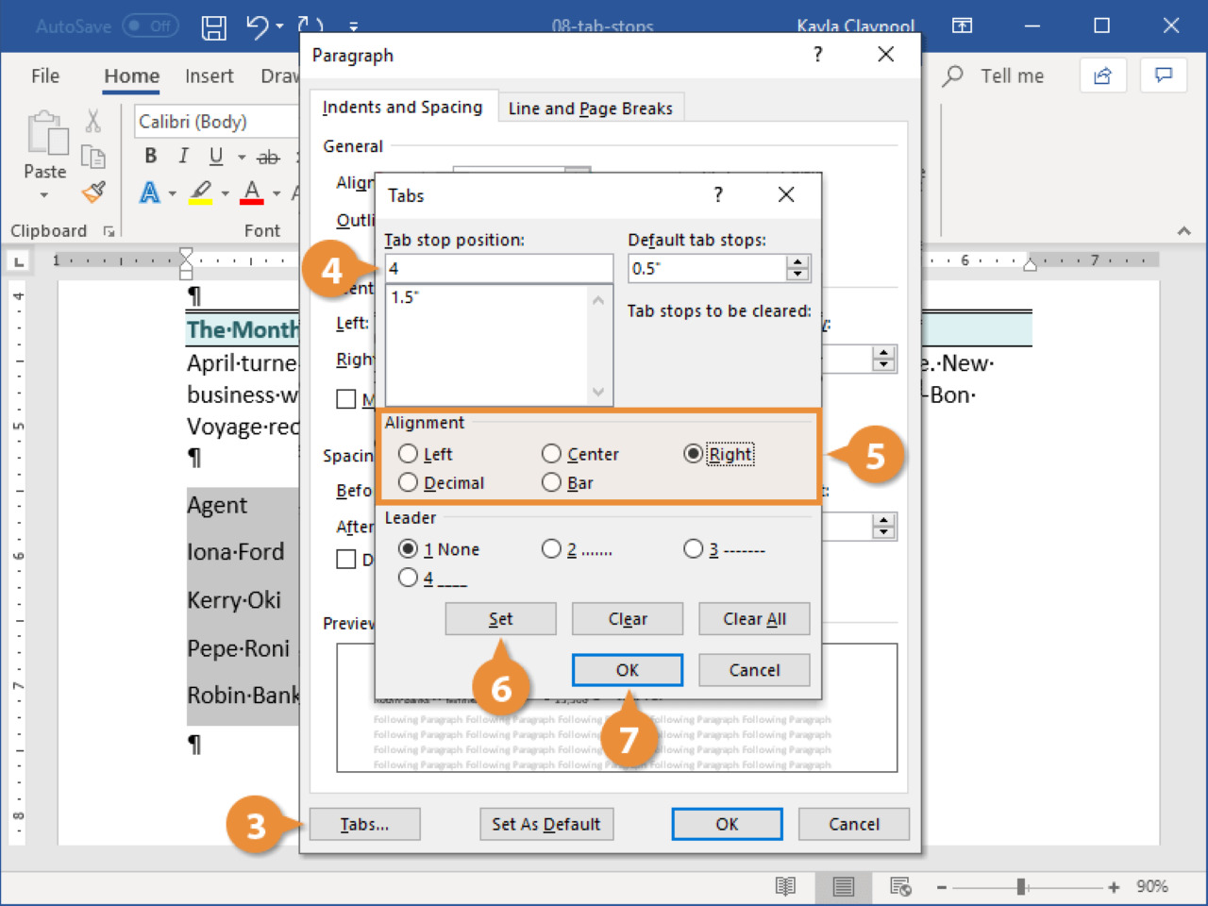Expand the text highlight color dropdown
The height and width of the screenshot is (906, 1208).
coord(226,193)
